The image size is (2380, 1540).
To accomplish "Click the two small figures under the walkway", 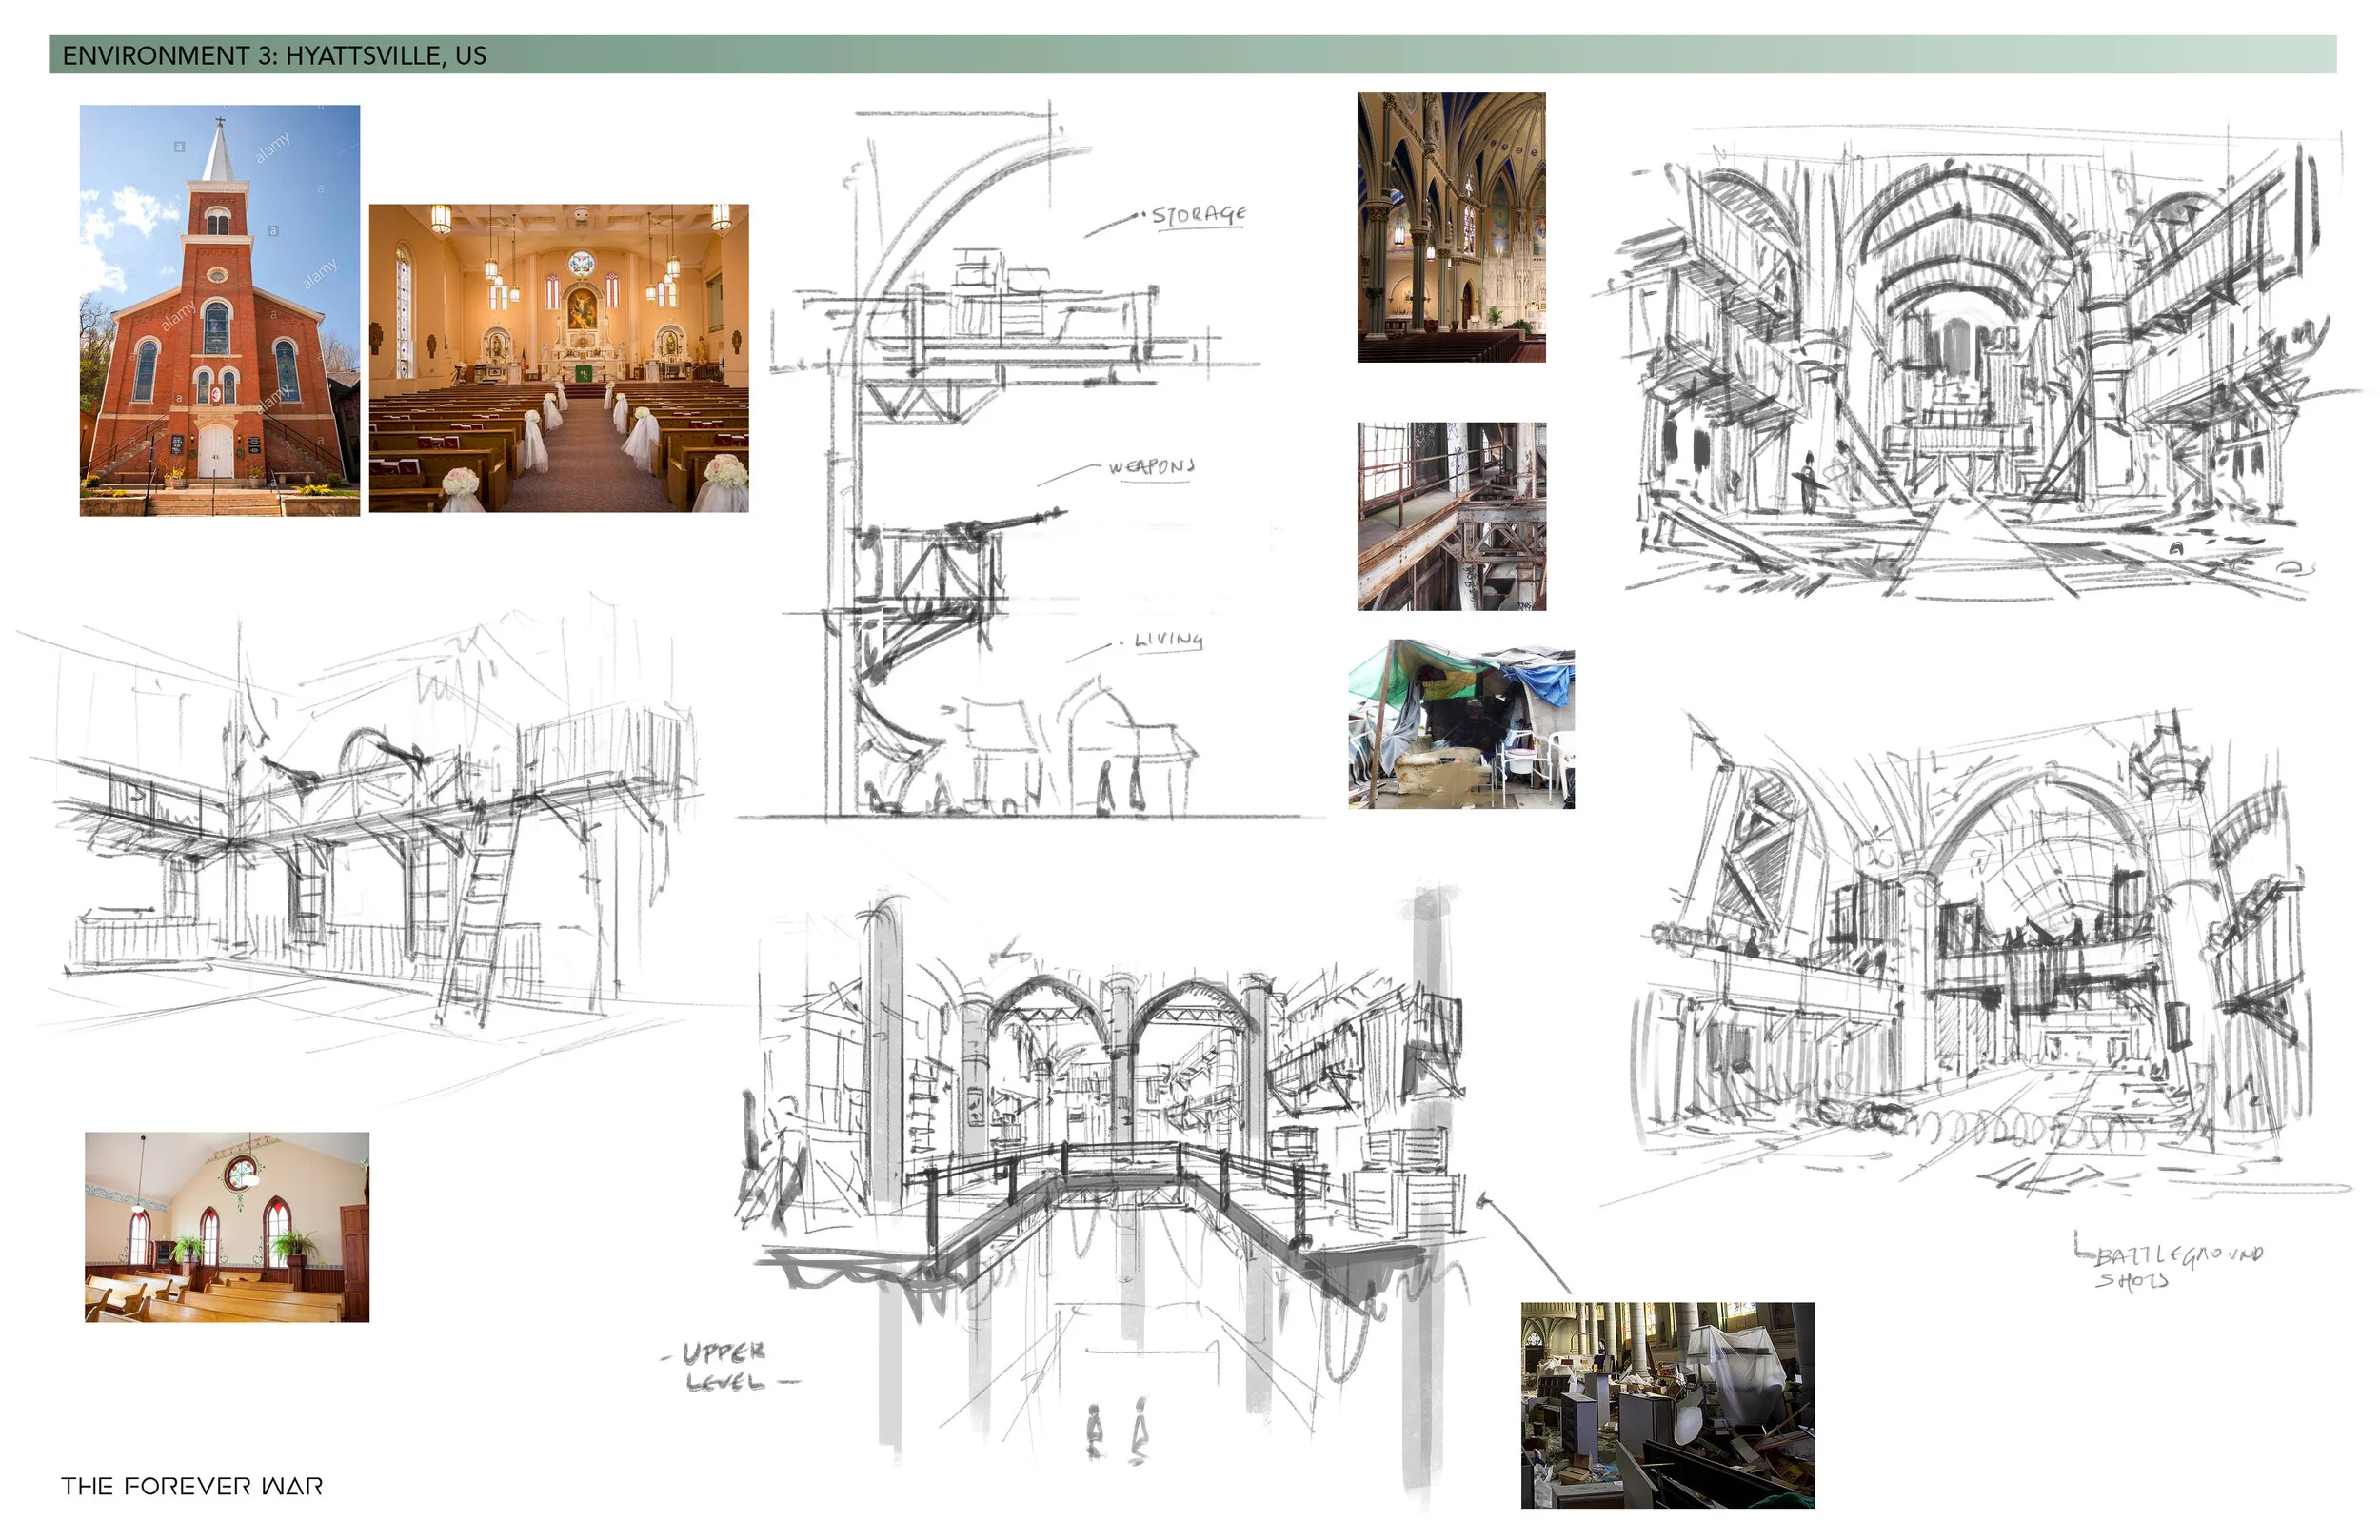I will [1117, 1431].
